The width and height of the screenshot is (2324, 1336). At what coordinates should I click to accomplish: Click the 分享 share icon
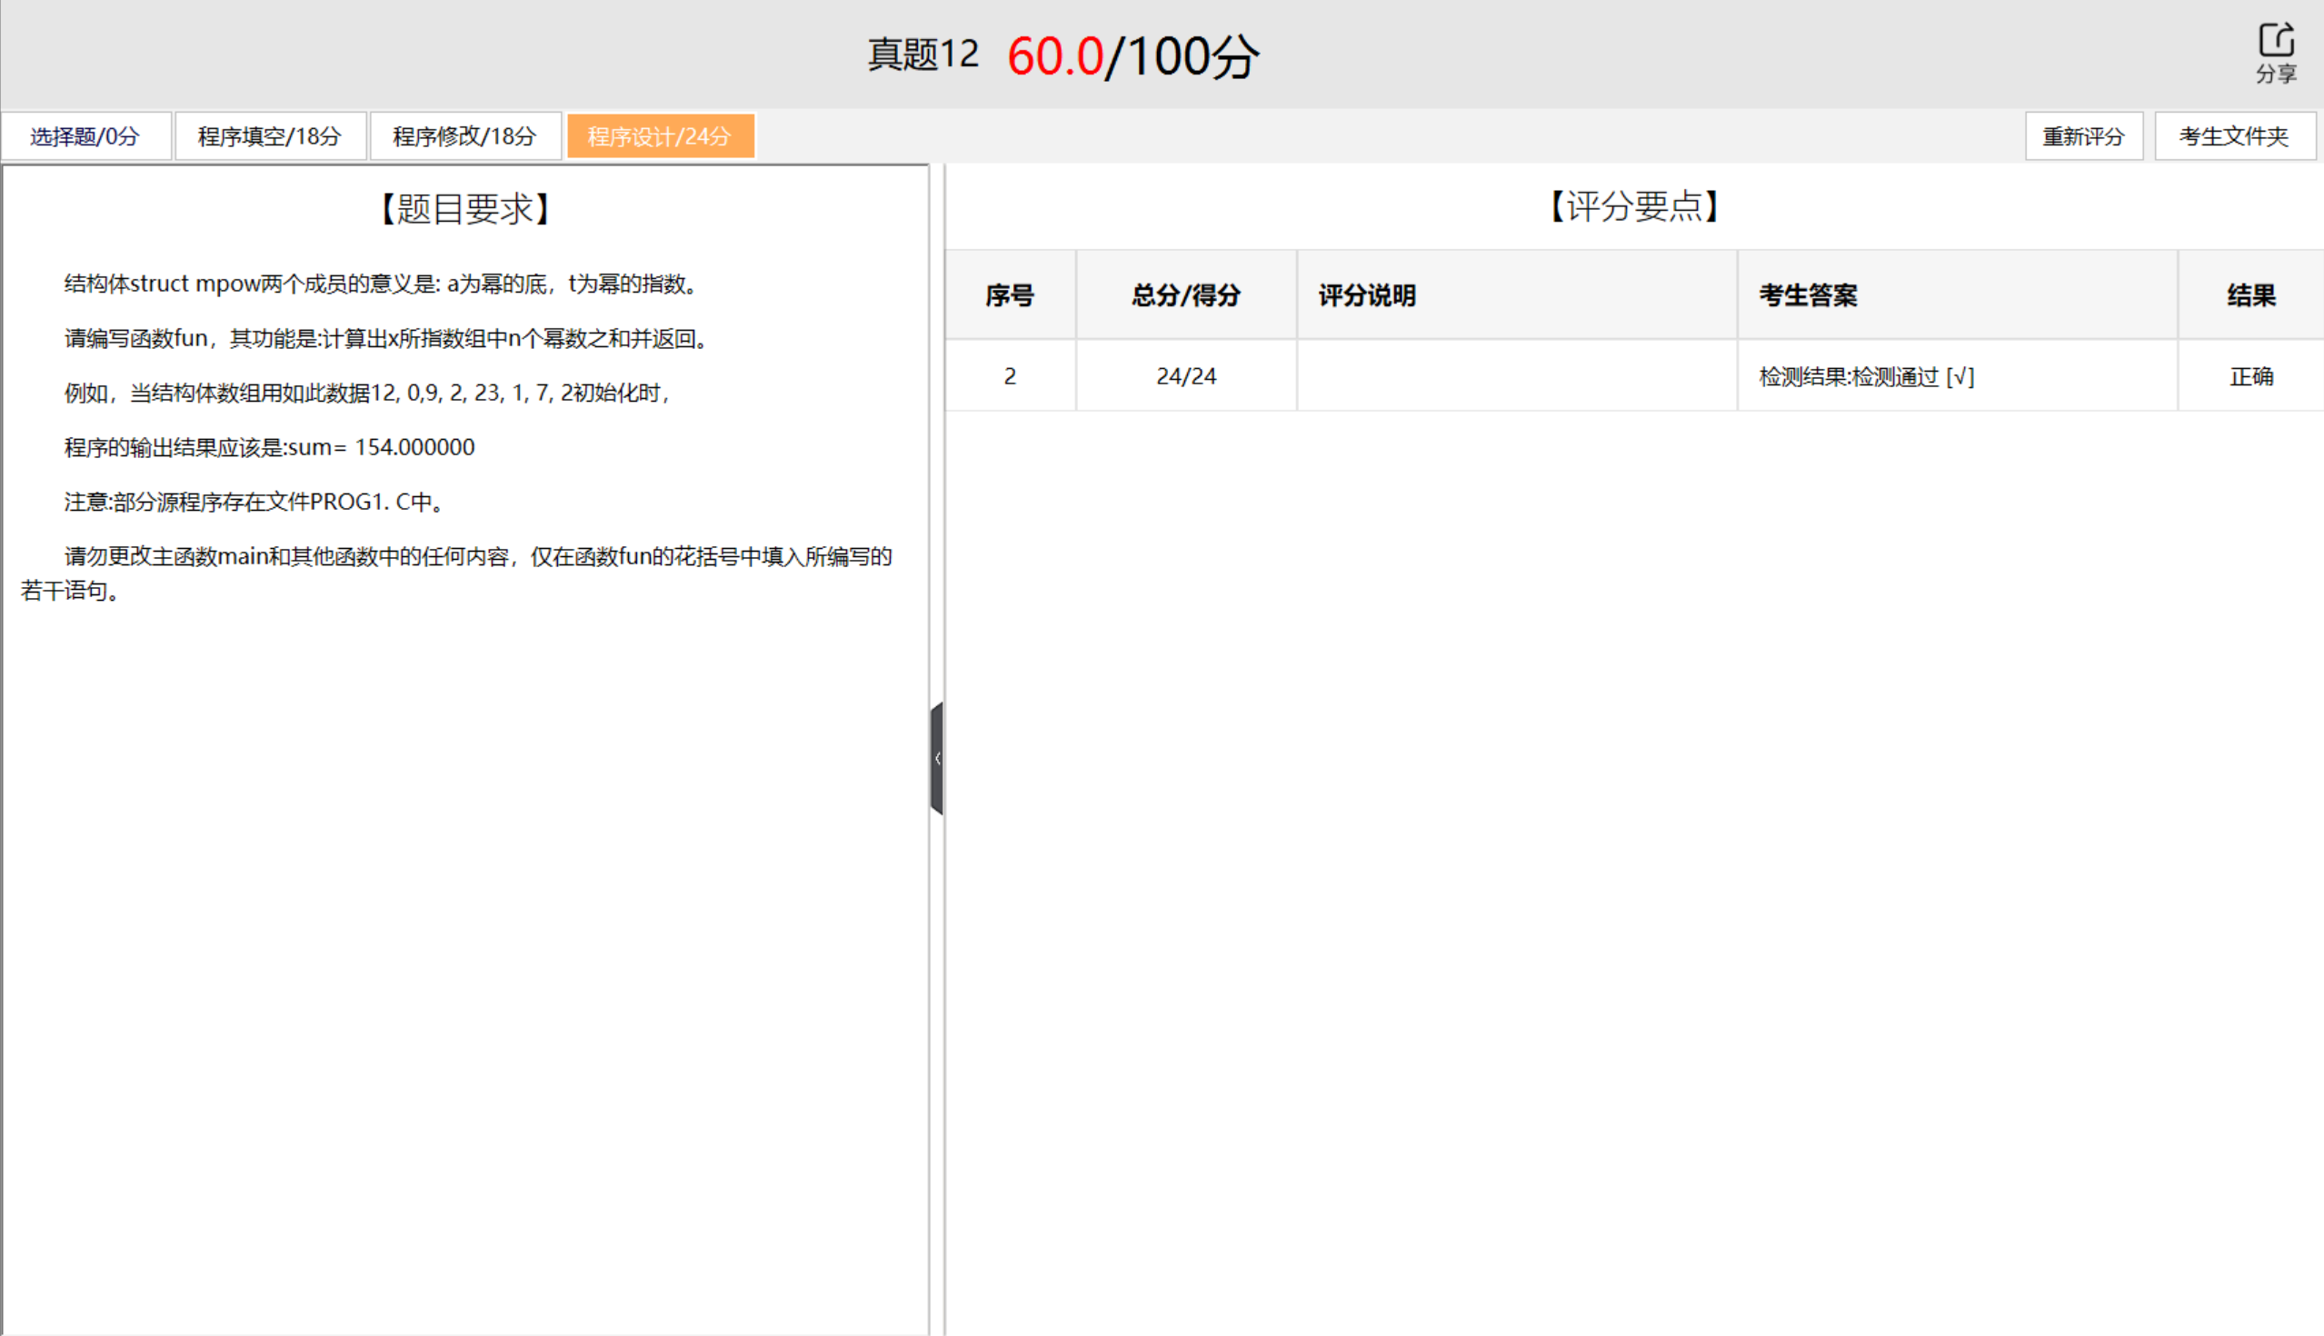coord(2279,51)
